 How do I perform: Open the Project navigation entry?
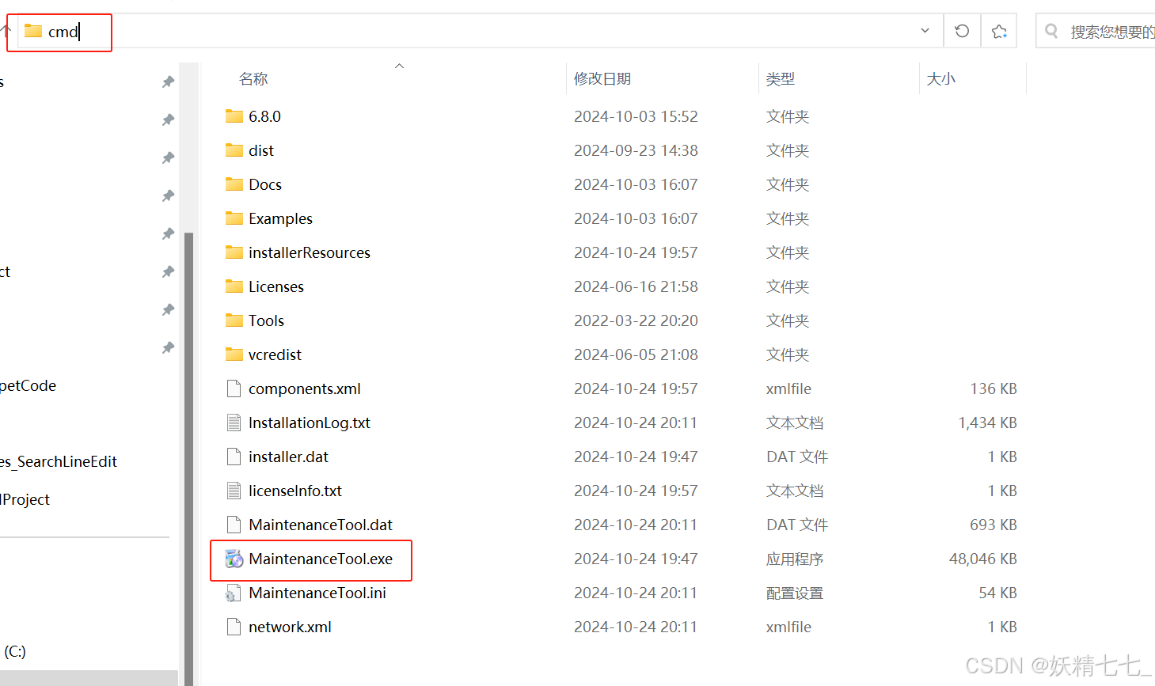pos(25,499)
